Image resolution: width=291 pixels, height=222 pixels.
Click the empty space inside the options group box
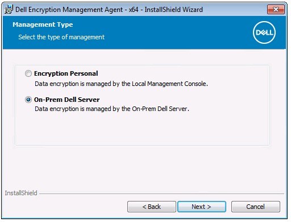[x=142, y=129]
